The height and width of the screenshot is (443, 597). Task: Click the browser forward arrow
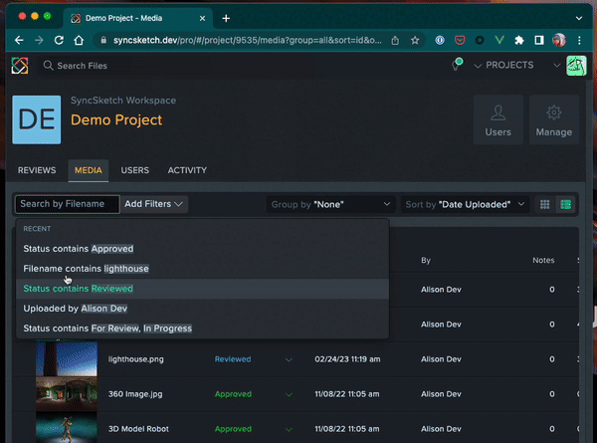[x=39, y=40]
